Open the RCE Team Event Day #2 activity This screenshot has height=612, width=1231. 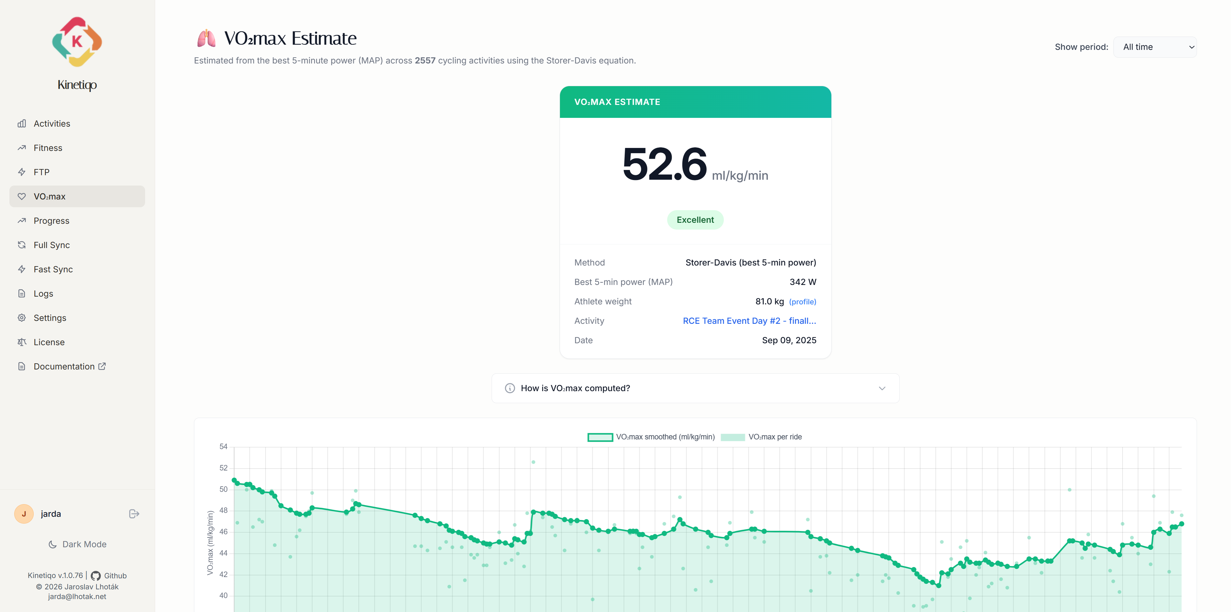pos(749,321)
